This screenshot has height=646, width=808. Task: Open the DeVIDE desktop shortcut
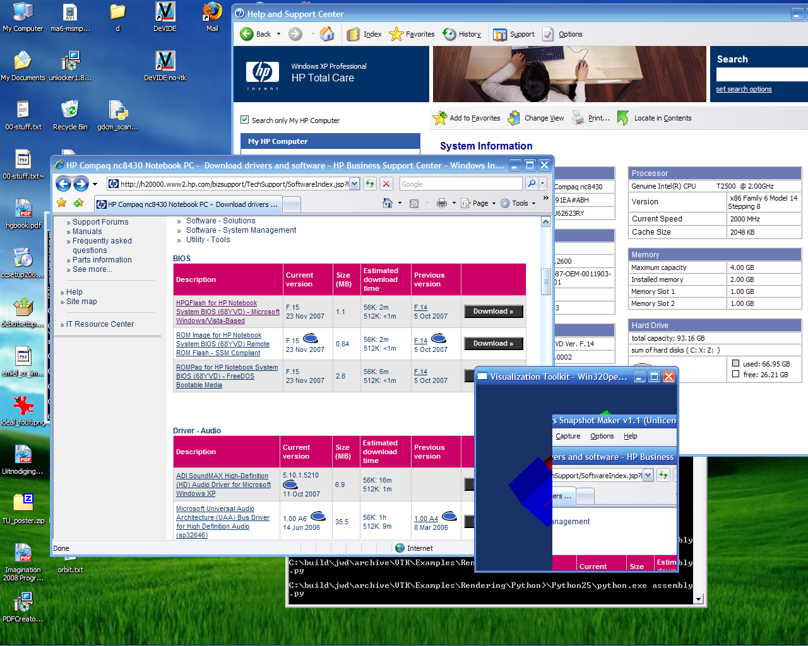165,16
